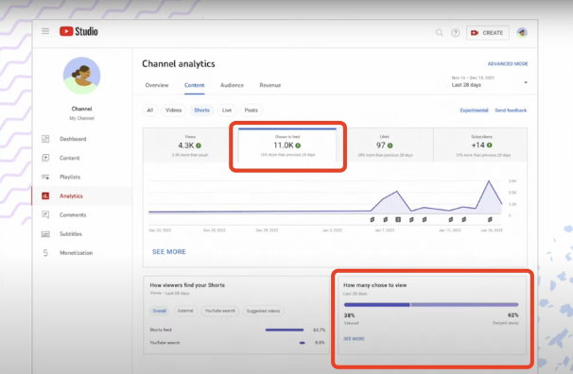573x374 pixels.
Task: Select the YouTube search traffic chip
Action: (219, 311)
